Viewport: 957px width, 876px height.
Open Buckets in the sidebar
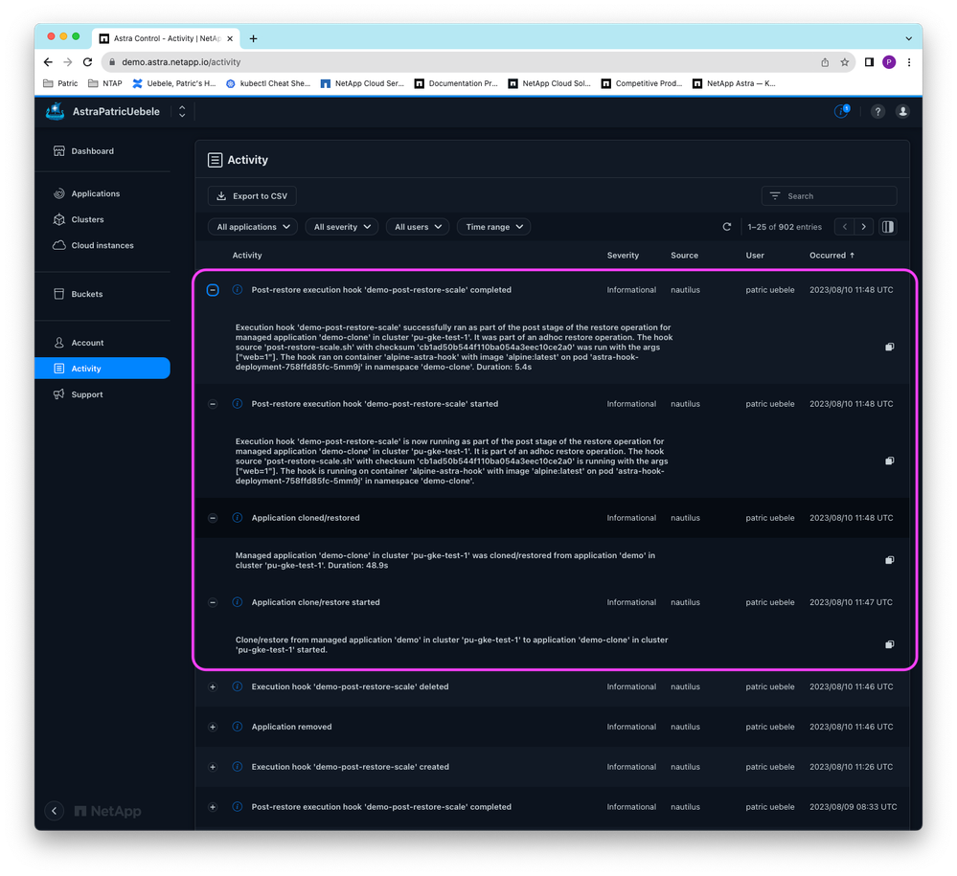point(79,294)
